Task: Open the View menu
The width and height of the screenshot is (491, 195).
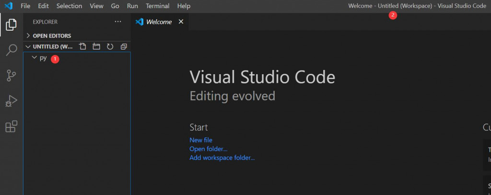Action: tap(96, 6)
